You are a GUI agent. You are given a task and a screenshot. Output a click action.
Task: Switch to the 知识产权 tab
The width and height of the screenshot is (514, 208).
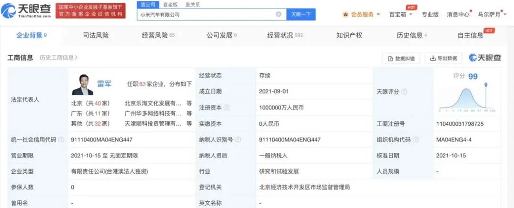349,35
